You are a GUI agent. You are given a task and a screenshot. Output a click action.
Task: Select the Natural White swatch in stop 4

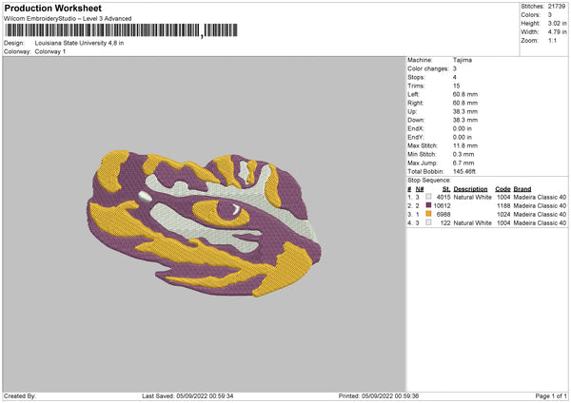tap(428, 222)
